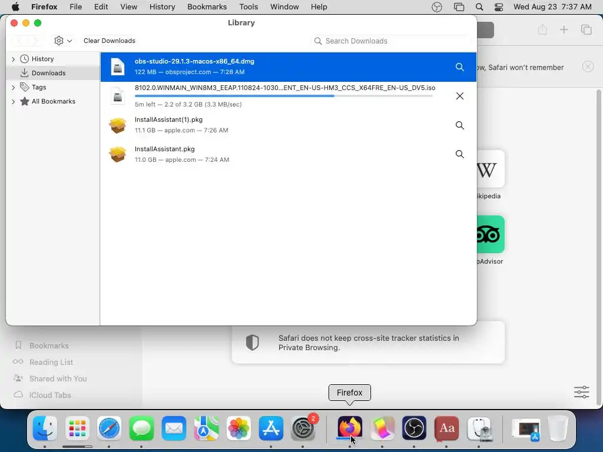Click Safari's Share button

tap(542, 29)
